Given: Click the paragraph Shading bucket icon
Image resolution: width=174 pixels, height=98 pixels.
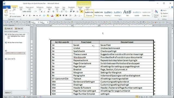Looking at the screenshot, I should [x=75, y=16].
